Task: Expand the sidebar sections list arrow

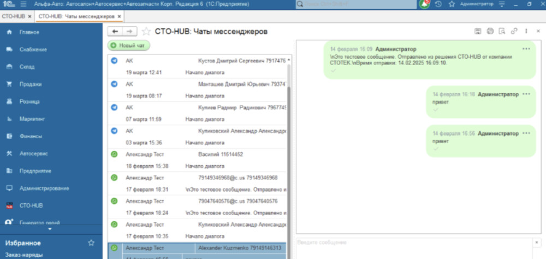Action: click(50, 229)
